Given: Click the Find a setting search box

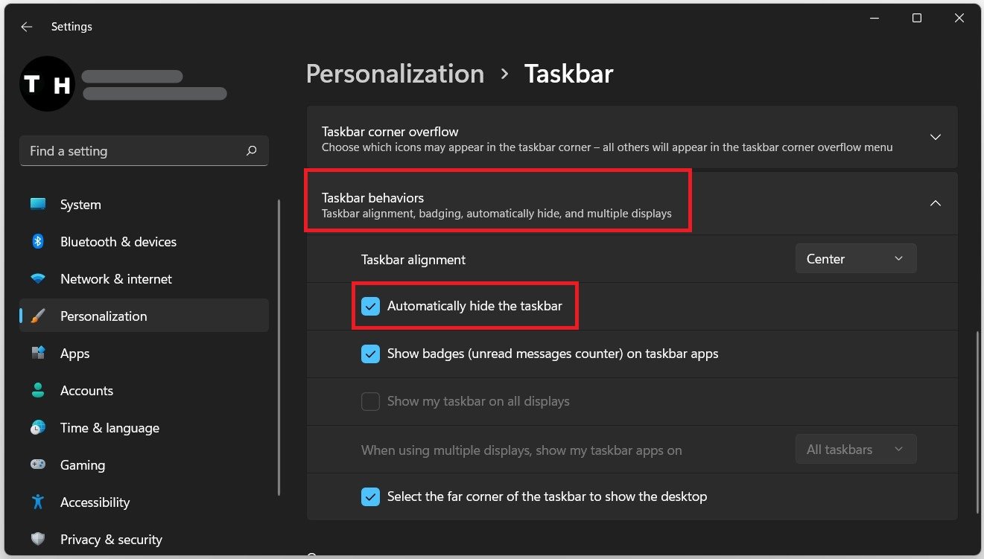Looking at the screenshot, I should [134, 151].
